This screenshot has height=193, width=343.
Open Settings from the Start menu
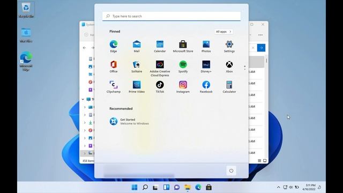coord(229,47)
